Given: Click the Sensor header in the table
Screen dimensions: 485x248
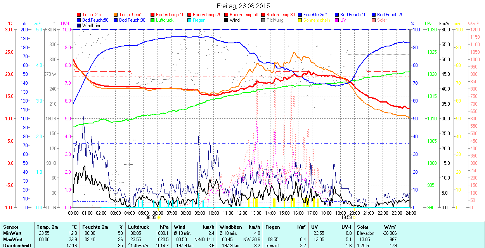Looking at the screenshot, I should (10, 227).
